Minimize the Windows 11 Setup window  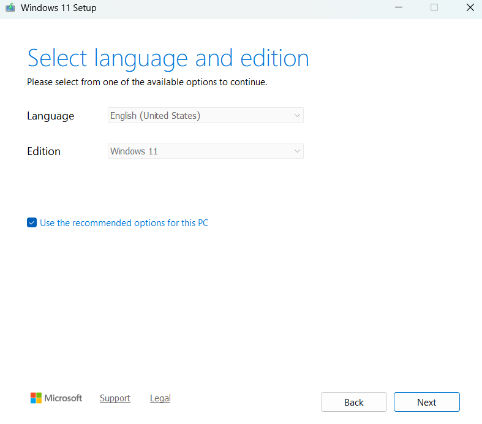coord(399,7)
